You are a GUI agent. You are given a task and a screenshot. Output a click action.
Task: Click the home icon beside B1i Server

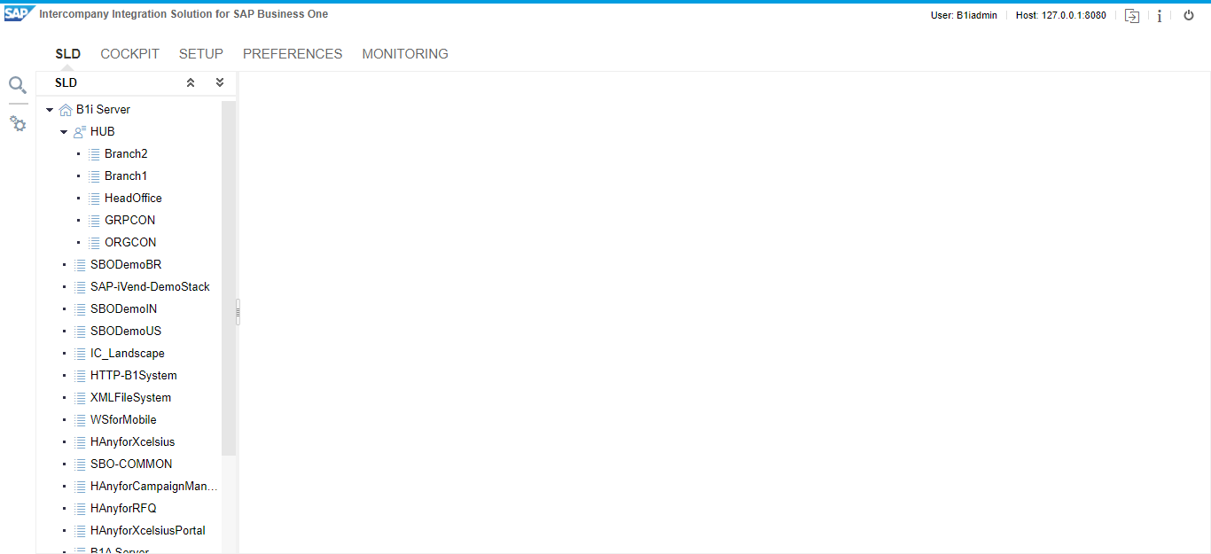(66, 110)
